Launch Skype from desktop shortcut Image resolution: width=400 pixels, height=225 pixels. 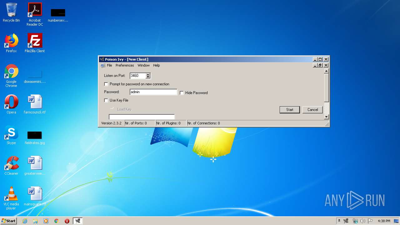[x=11, y=135]
